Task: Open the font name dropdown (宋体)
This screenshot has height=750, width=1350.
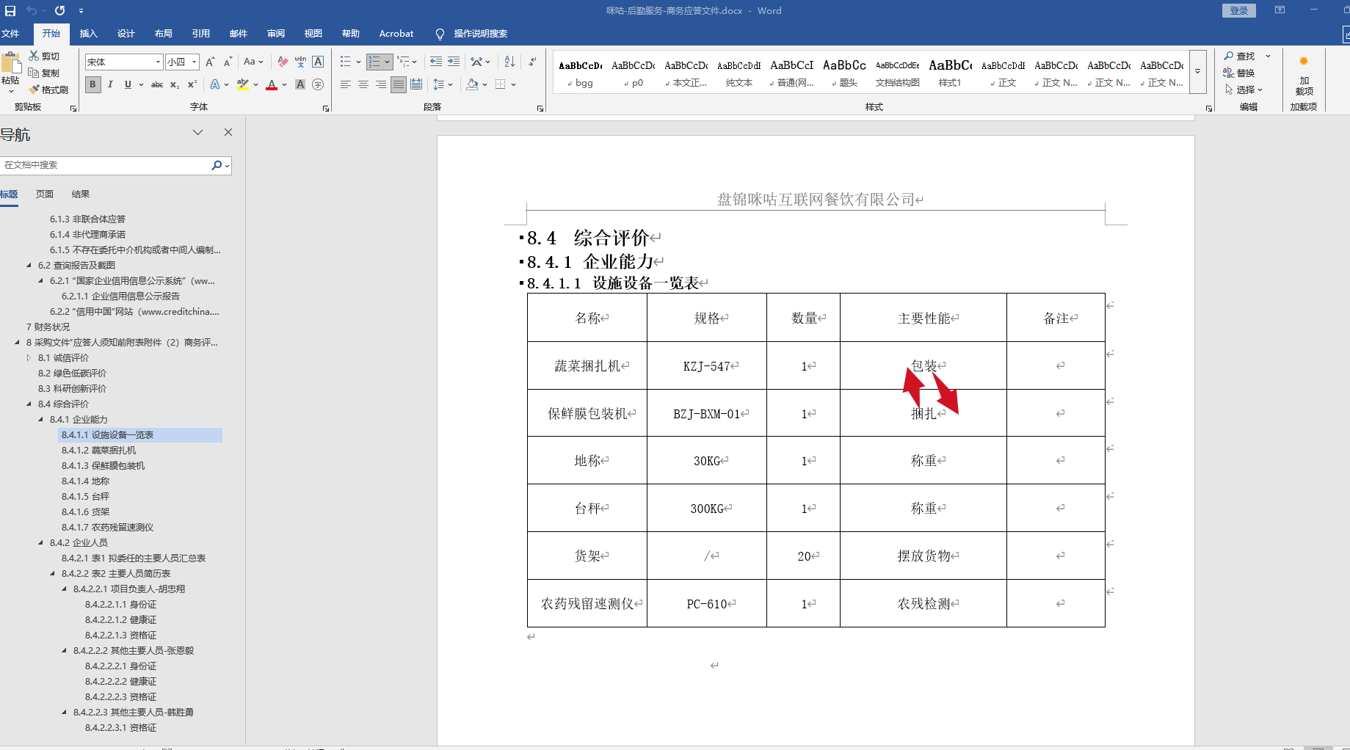Action: coord(158,62)
